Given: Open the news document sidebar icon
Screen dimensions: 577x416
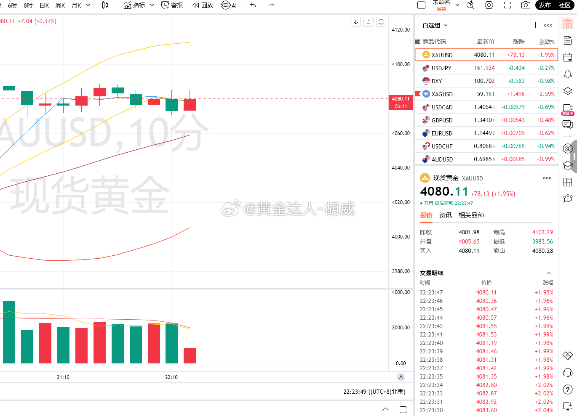Looking at the screenshot, I should coord(568,40).
